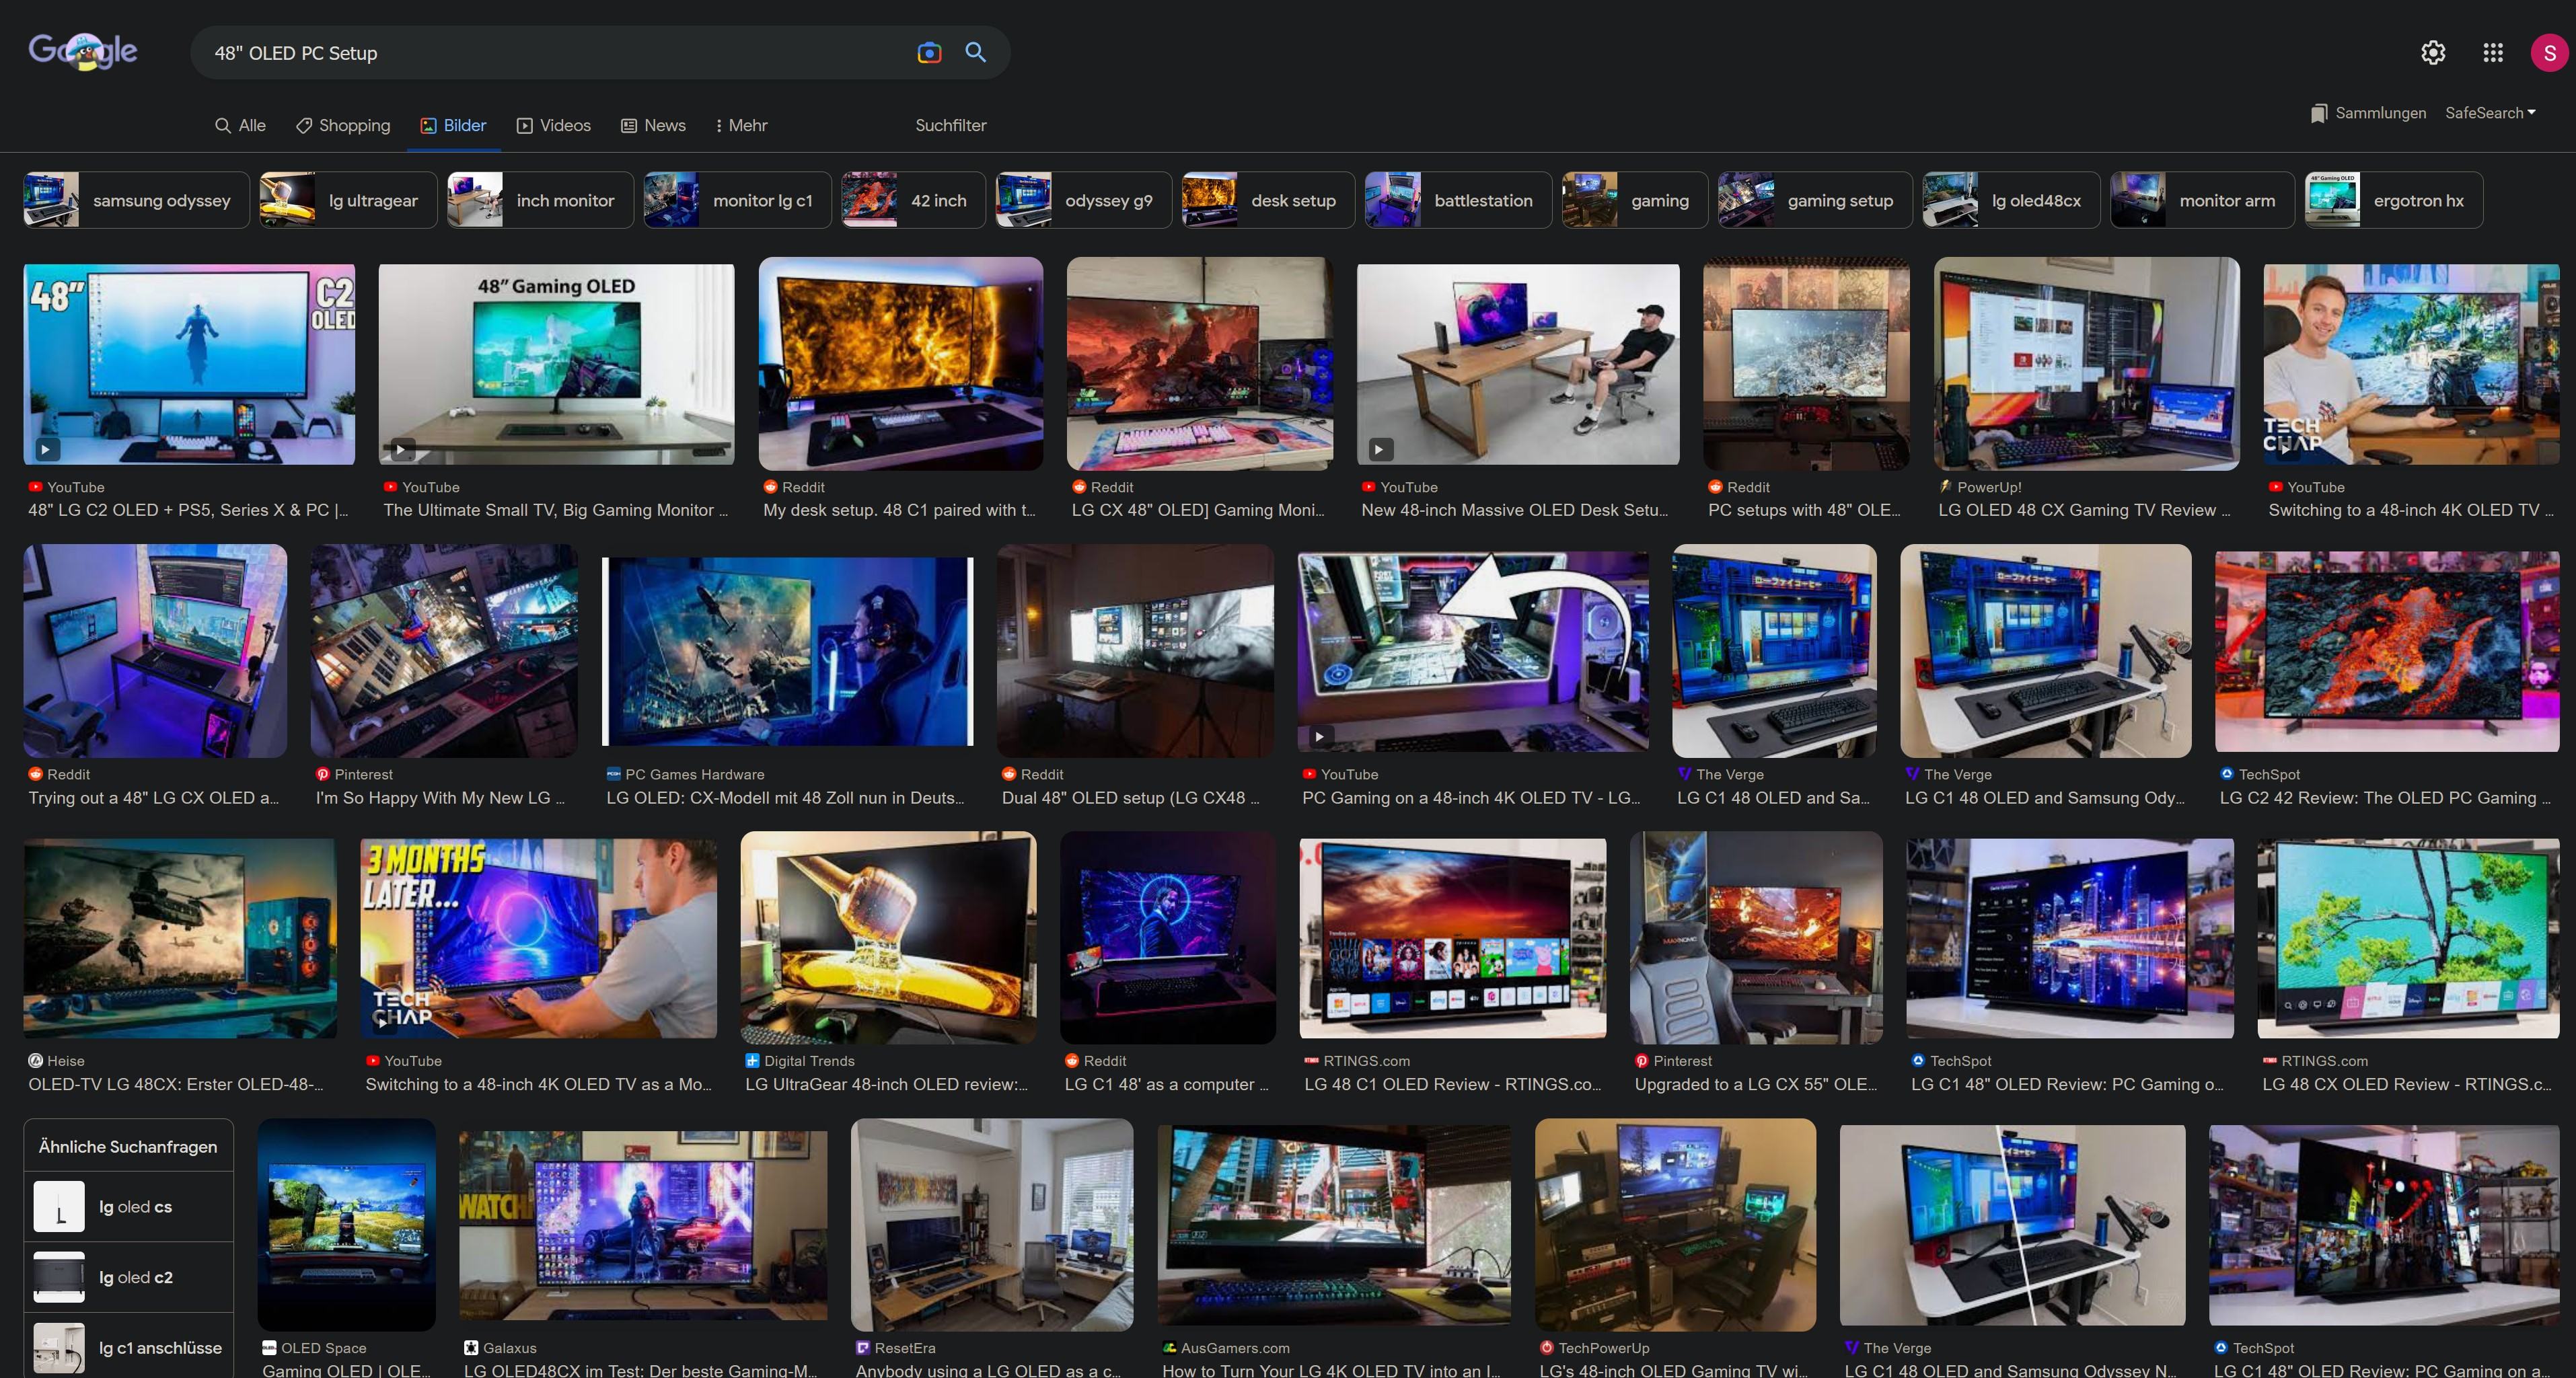Screen dimensions: 2576x1378
Task: Open the SafeSearch dropdown
Action: 2490,113
